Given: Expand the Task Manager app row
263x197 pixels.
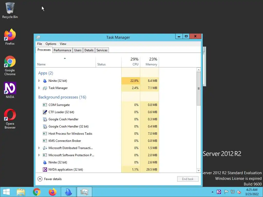Looking at the screenshot, I should pyautogui.click(x=39, y=88).
